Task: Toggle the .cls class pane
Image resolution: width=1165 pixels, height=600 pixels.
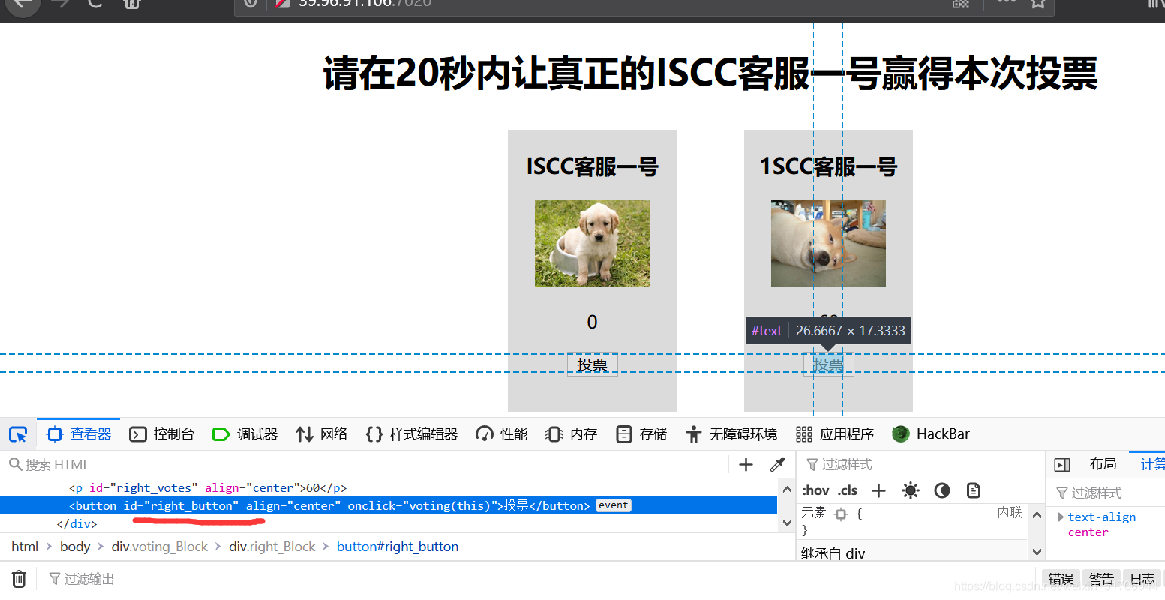Action: pos(848,490)
